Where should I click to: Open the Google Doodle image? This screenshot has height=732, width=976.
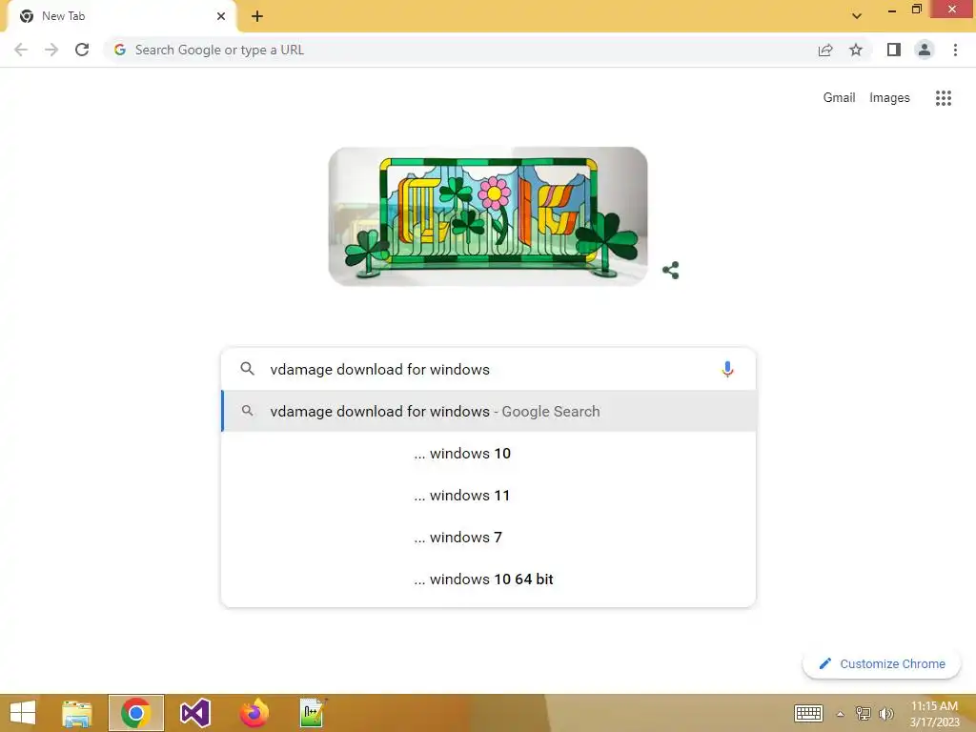click(x=488, y=216)
